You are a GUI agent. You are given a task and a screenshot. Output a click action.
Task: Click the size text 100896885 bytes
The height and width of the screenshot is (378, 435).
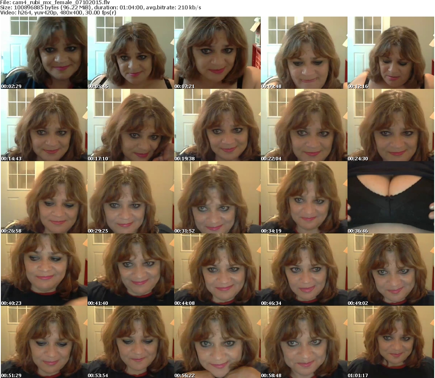click(x=37, y=8)
